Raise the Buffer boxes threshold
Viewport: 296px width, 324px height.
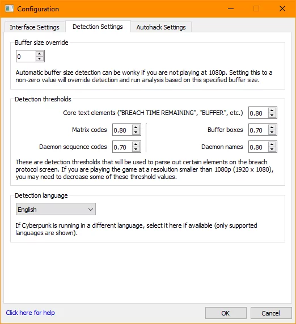click(x=272, y=127)
